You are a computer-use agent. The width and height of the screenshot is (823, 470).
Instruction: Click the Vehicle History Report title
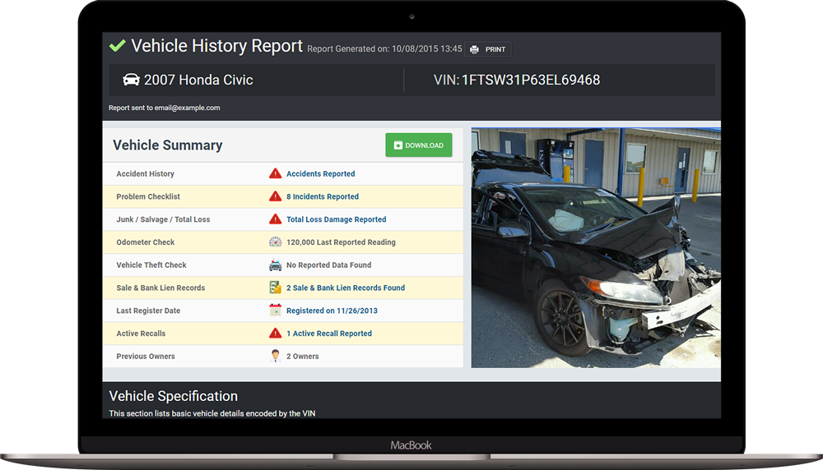tap(216, 46)
